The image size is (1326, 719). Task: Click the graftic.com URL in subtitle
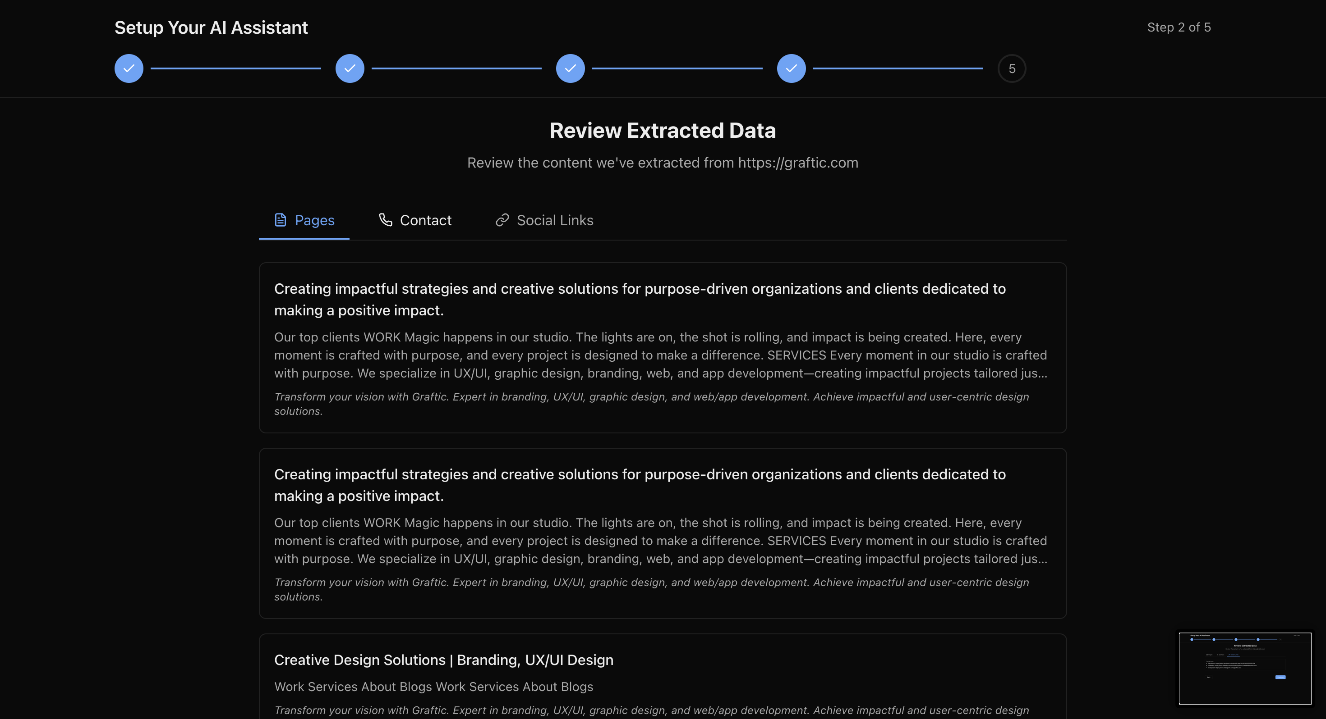(797, 163)
